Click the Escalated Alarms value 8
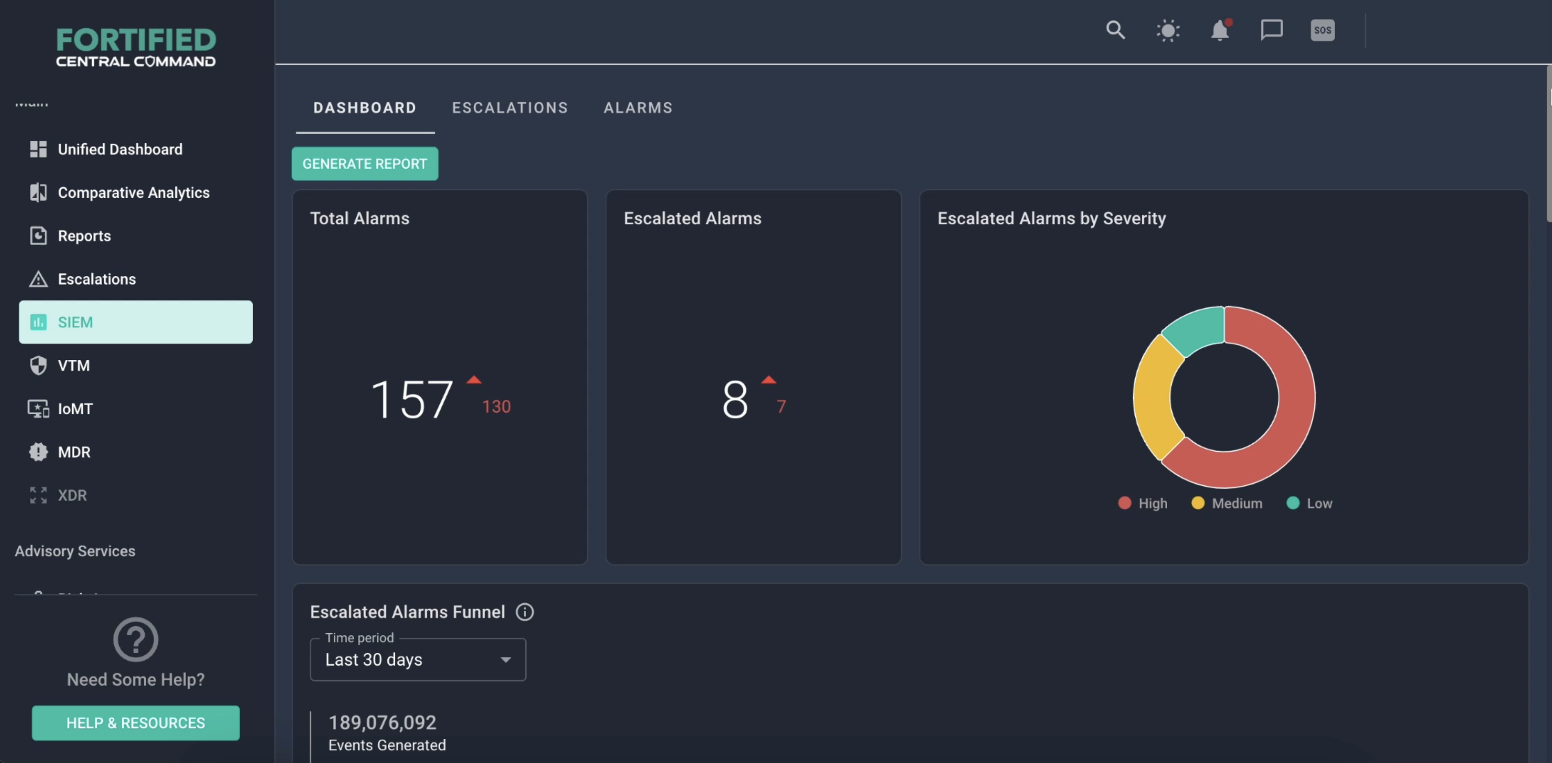 coord(735,399)
